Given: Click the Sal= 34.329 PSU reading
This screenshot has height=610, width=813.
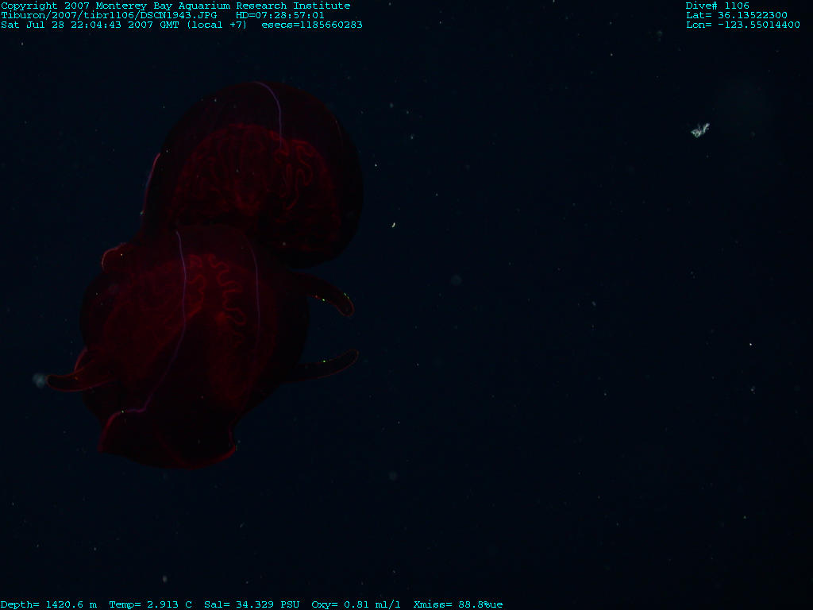Looking at the screenshot, I should point(252,604).
